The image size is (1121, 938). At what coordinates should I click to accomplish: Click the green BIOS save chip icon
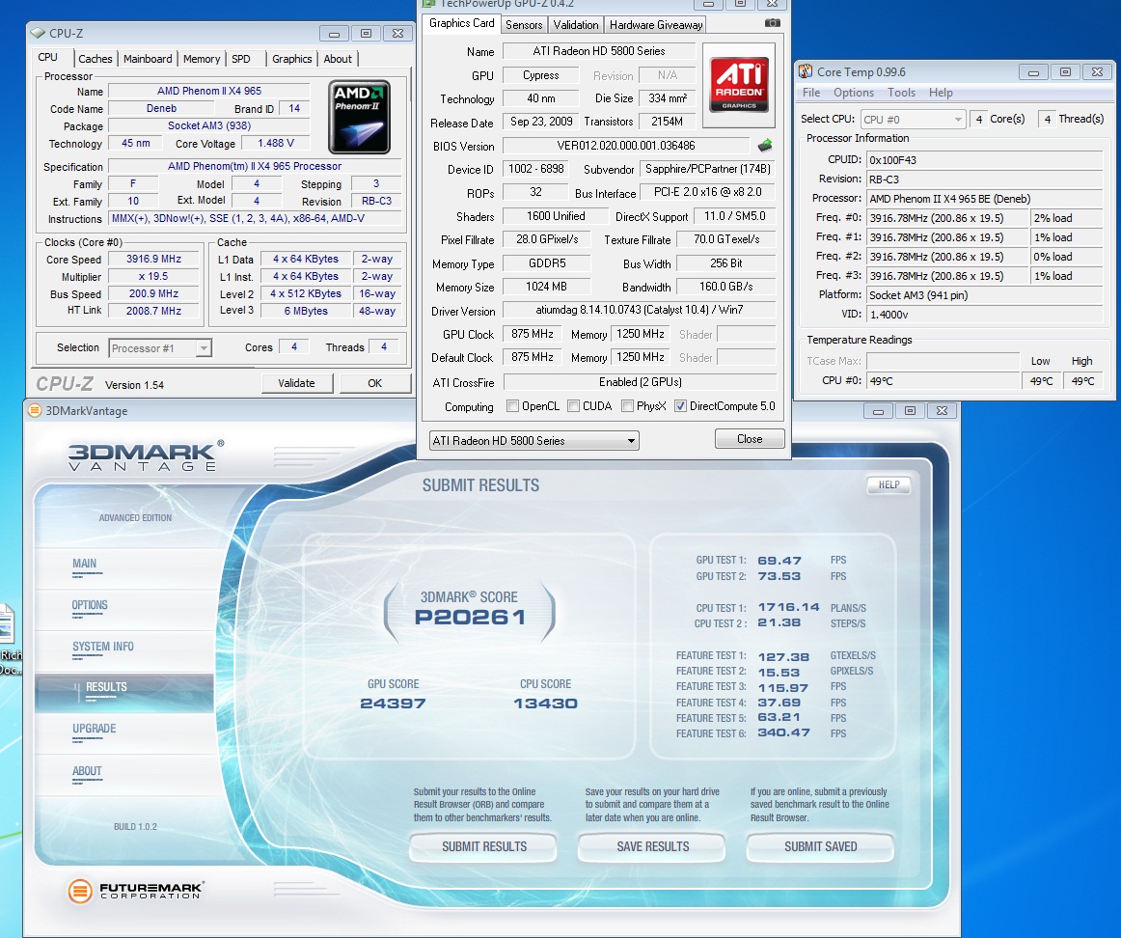tap(765, 146)
